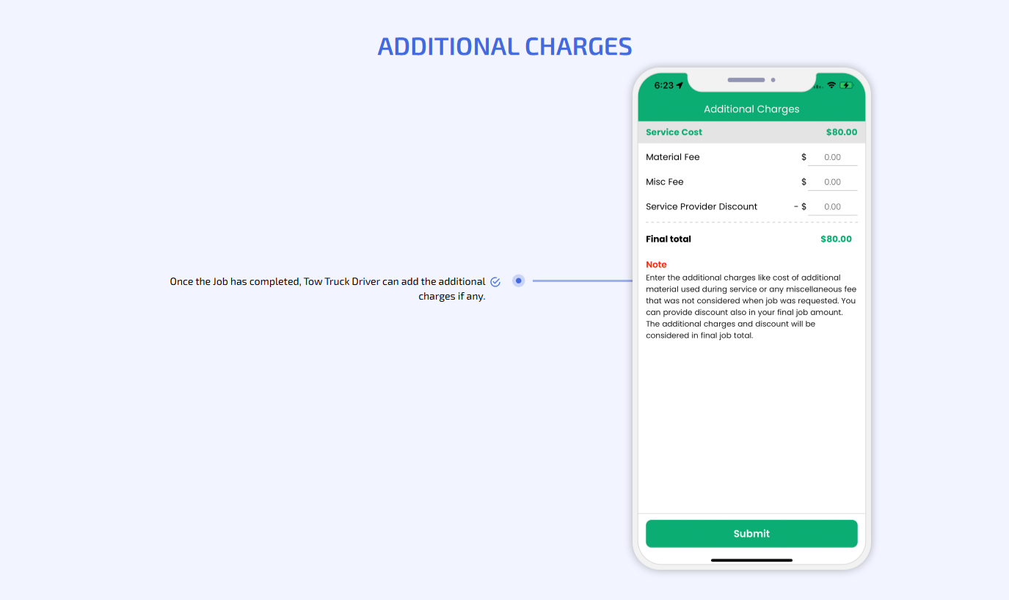Click the 6:23 time in status bar

[663, 85]
